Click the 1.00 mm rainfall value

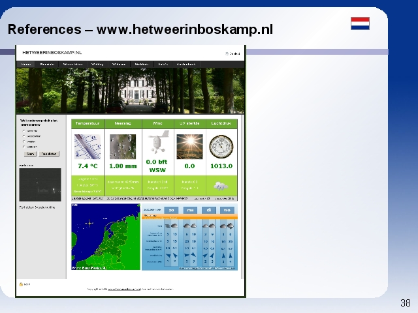[x=123, y=166]
